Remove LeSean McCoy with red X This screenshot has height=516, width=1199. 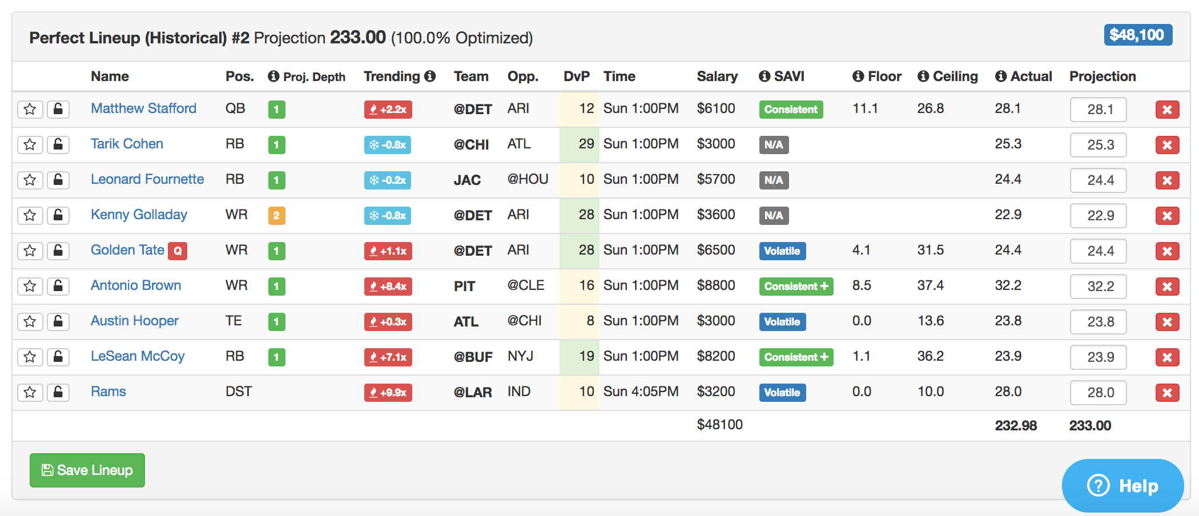tap(1167, 357)
